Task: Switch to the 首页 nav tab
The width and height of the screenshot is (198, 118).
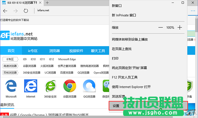Action: (x=11, y=51)
